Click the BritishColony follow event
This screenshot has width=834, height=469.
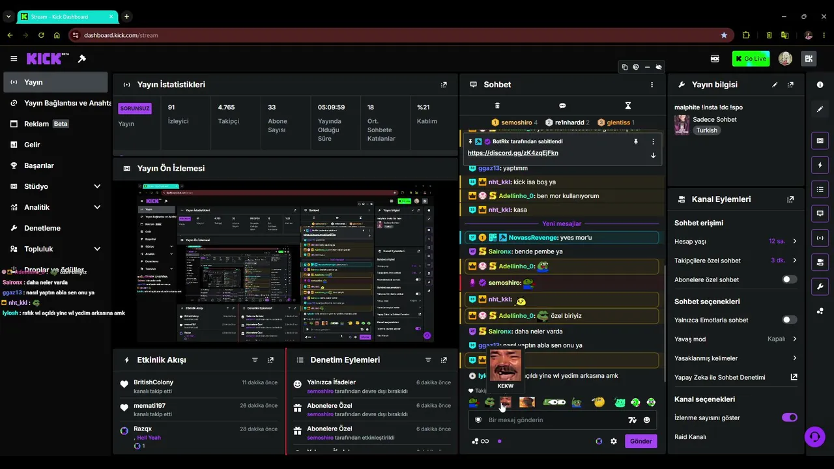(x=199, y=386)
